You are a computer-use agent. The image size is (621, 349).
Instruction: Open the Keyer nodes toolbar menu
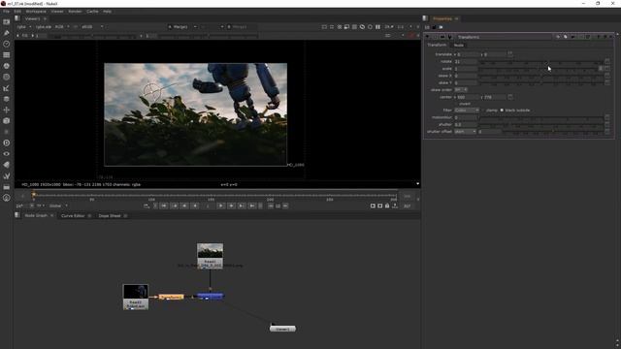click(7, 88)
